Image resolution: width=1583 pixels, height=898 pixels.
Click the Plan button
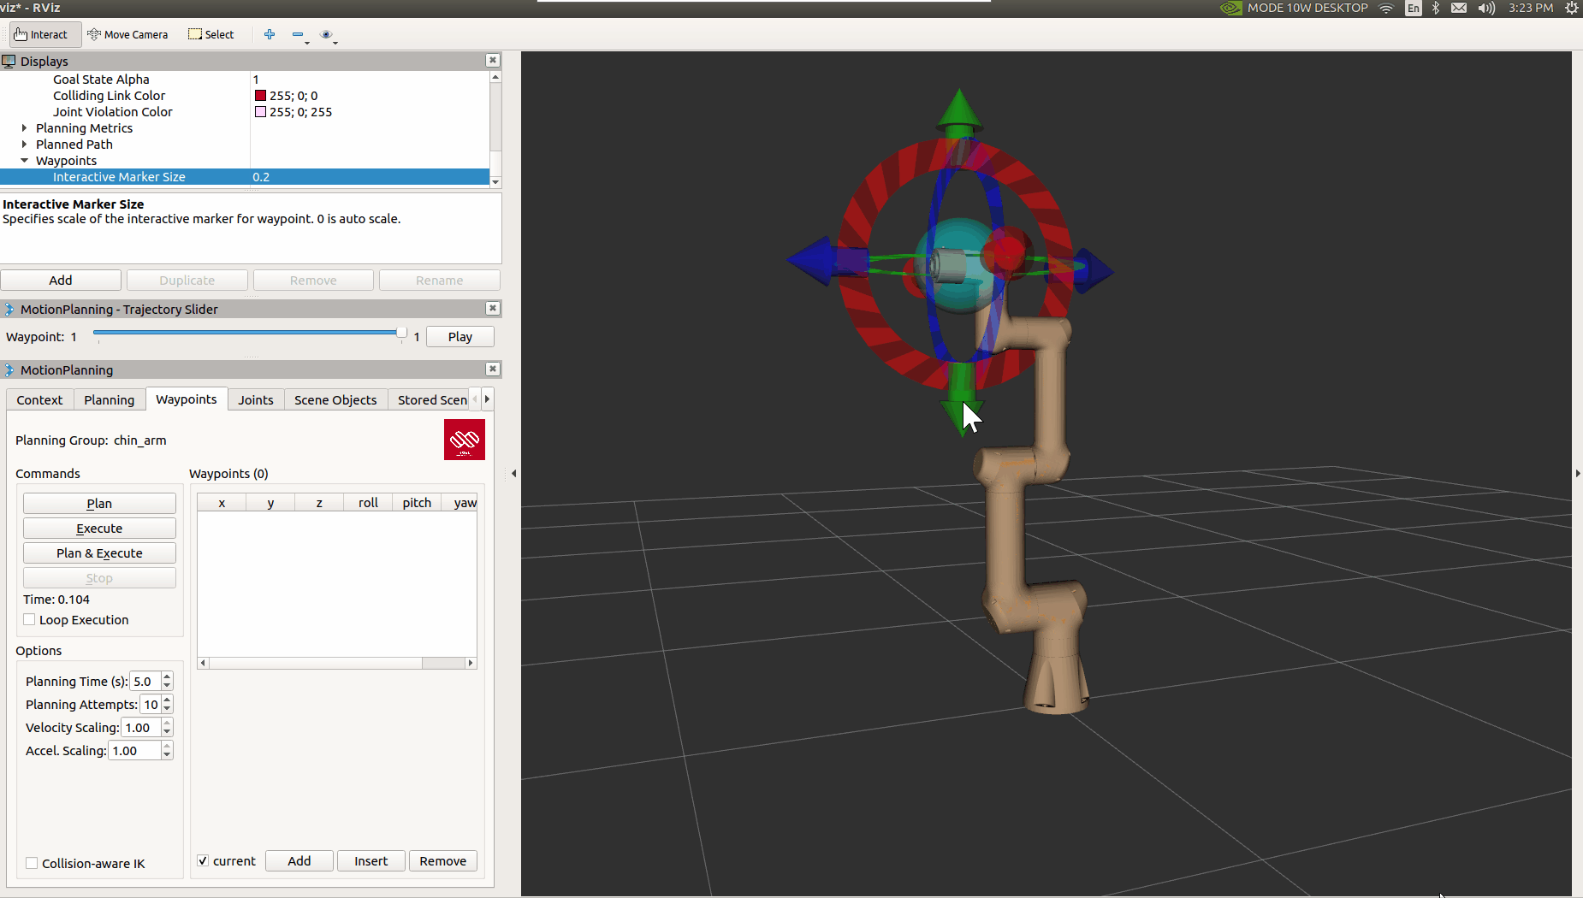tap(99, 503)
